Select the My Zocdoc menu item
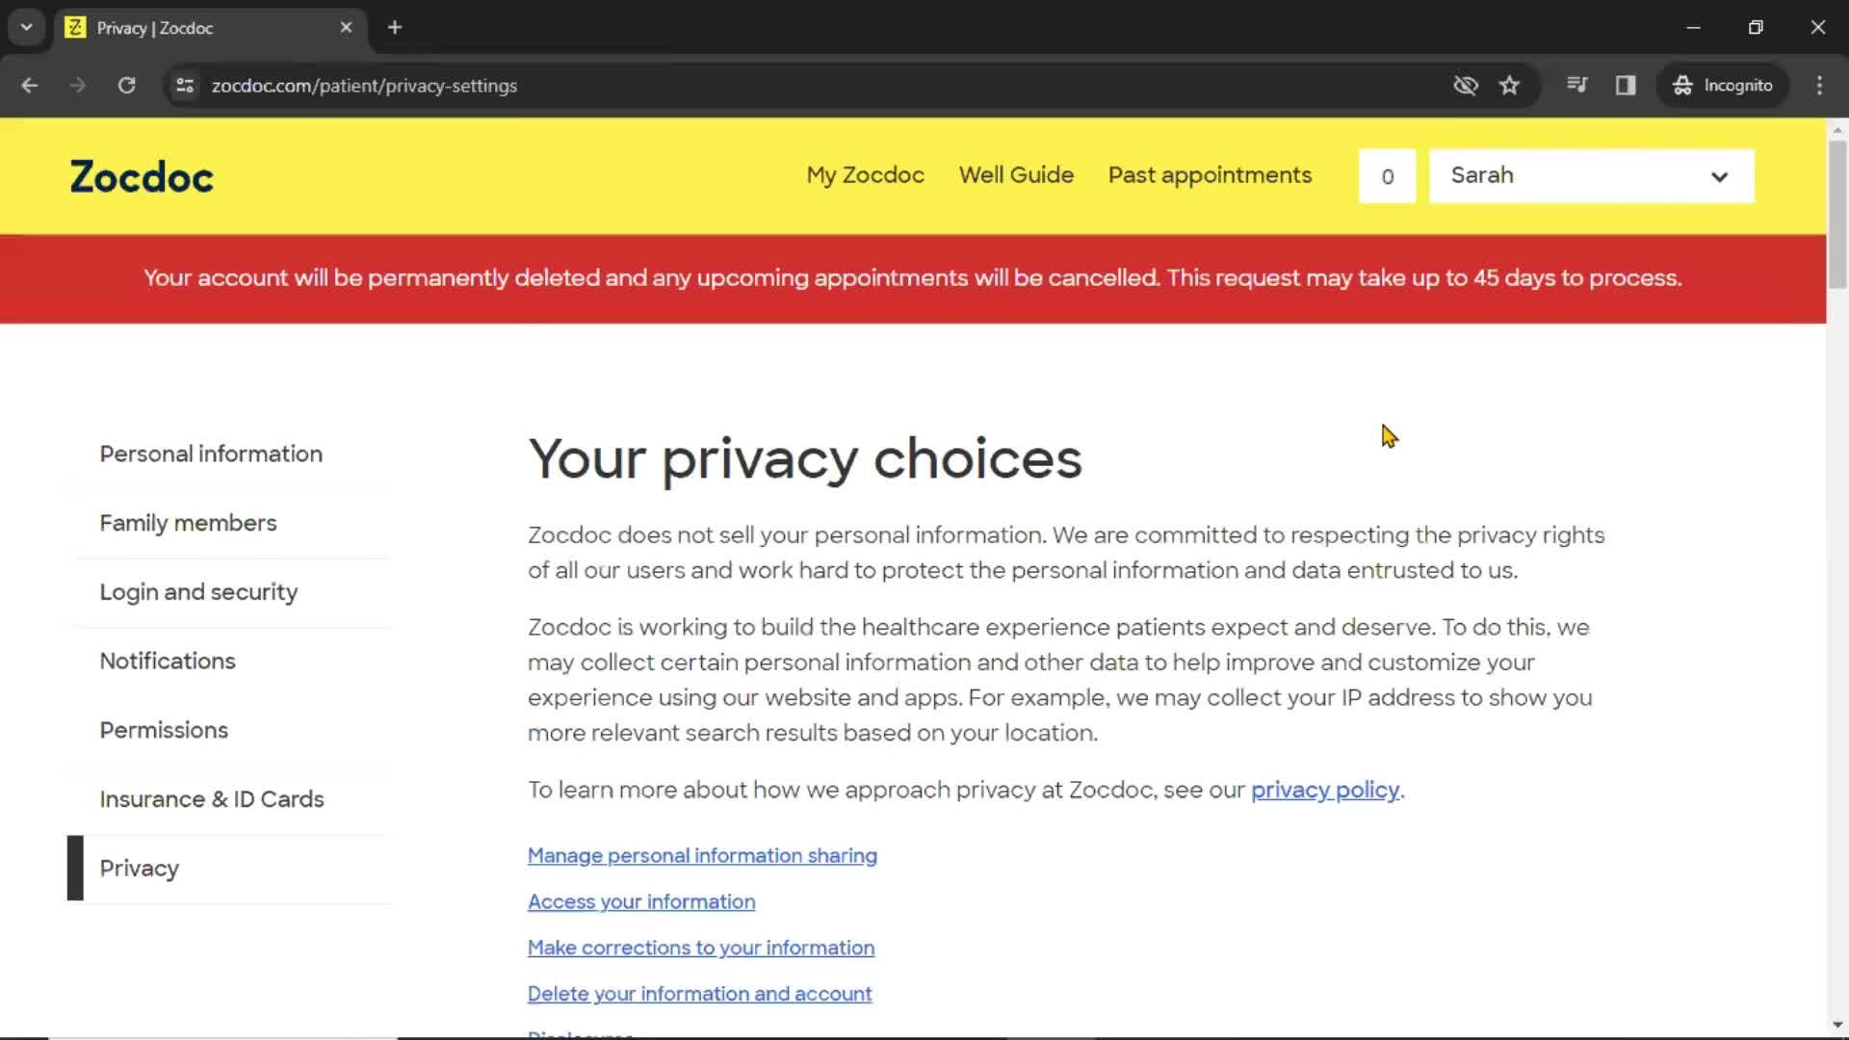Viewport: 1849px width, 1040px height. [865, 175]
